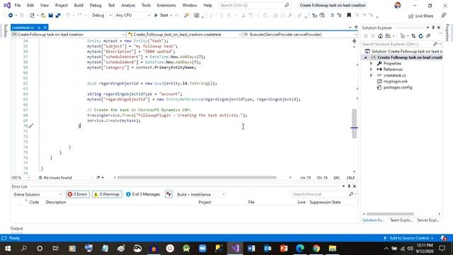Click the Windows Start button
This screenshot has width=453, height=255.
[8, 249]
